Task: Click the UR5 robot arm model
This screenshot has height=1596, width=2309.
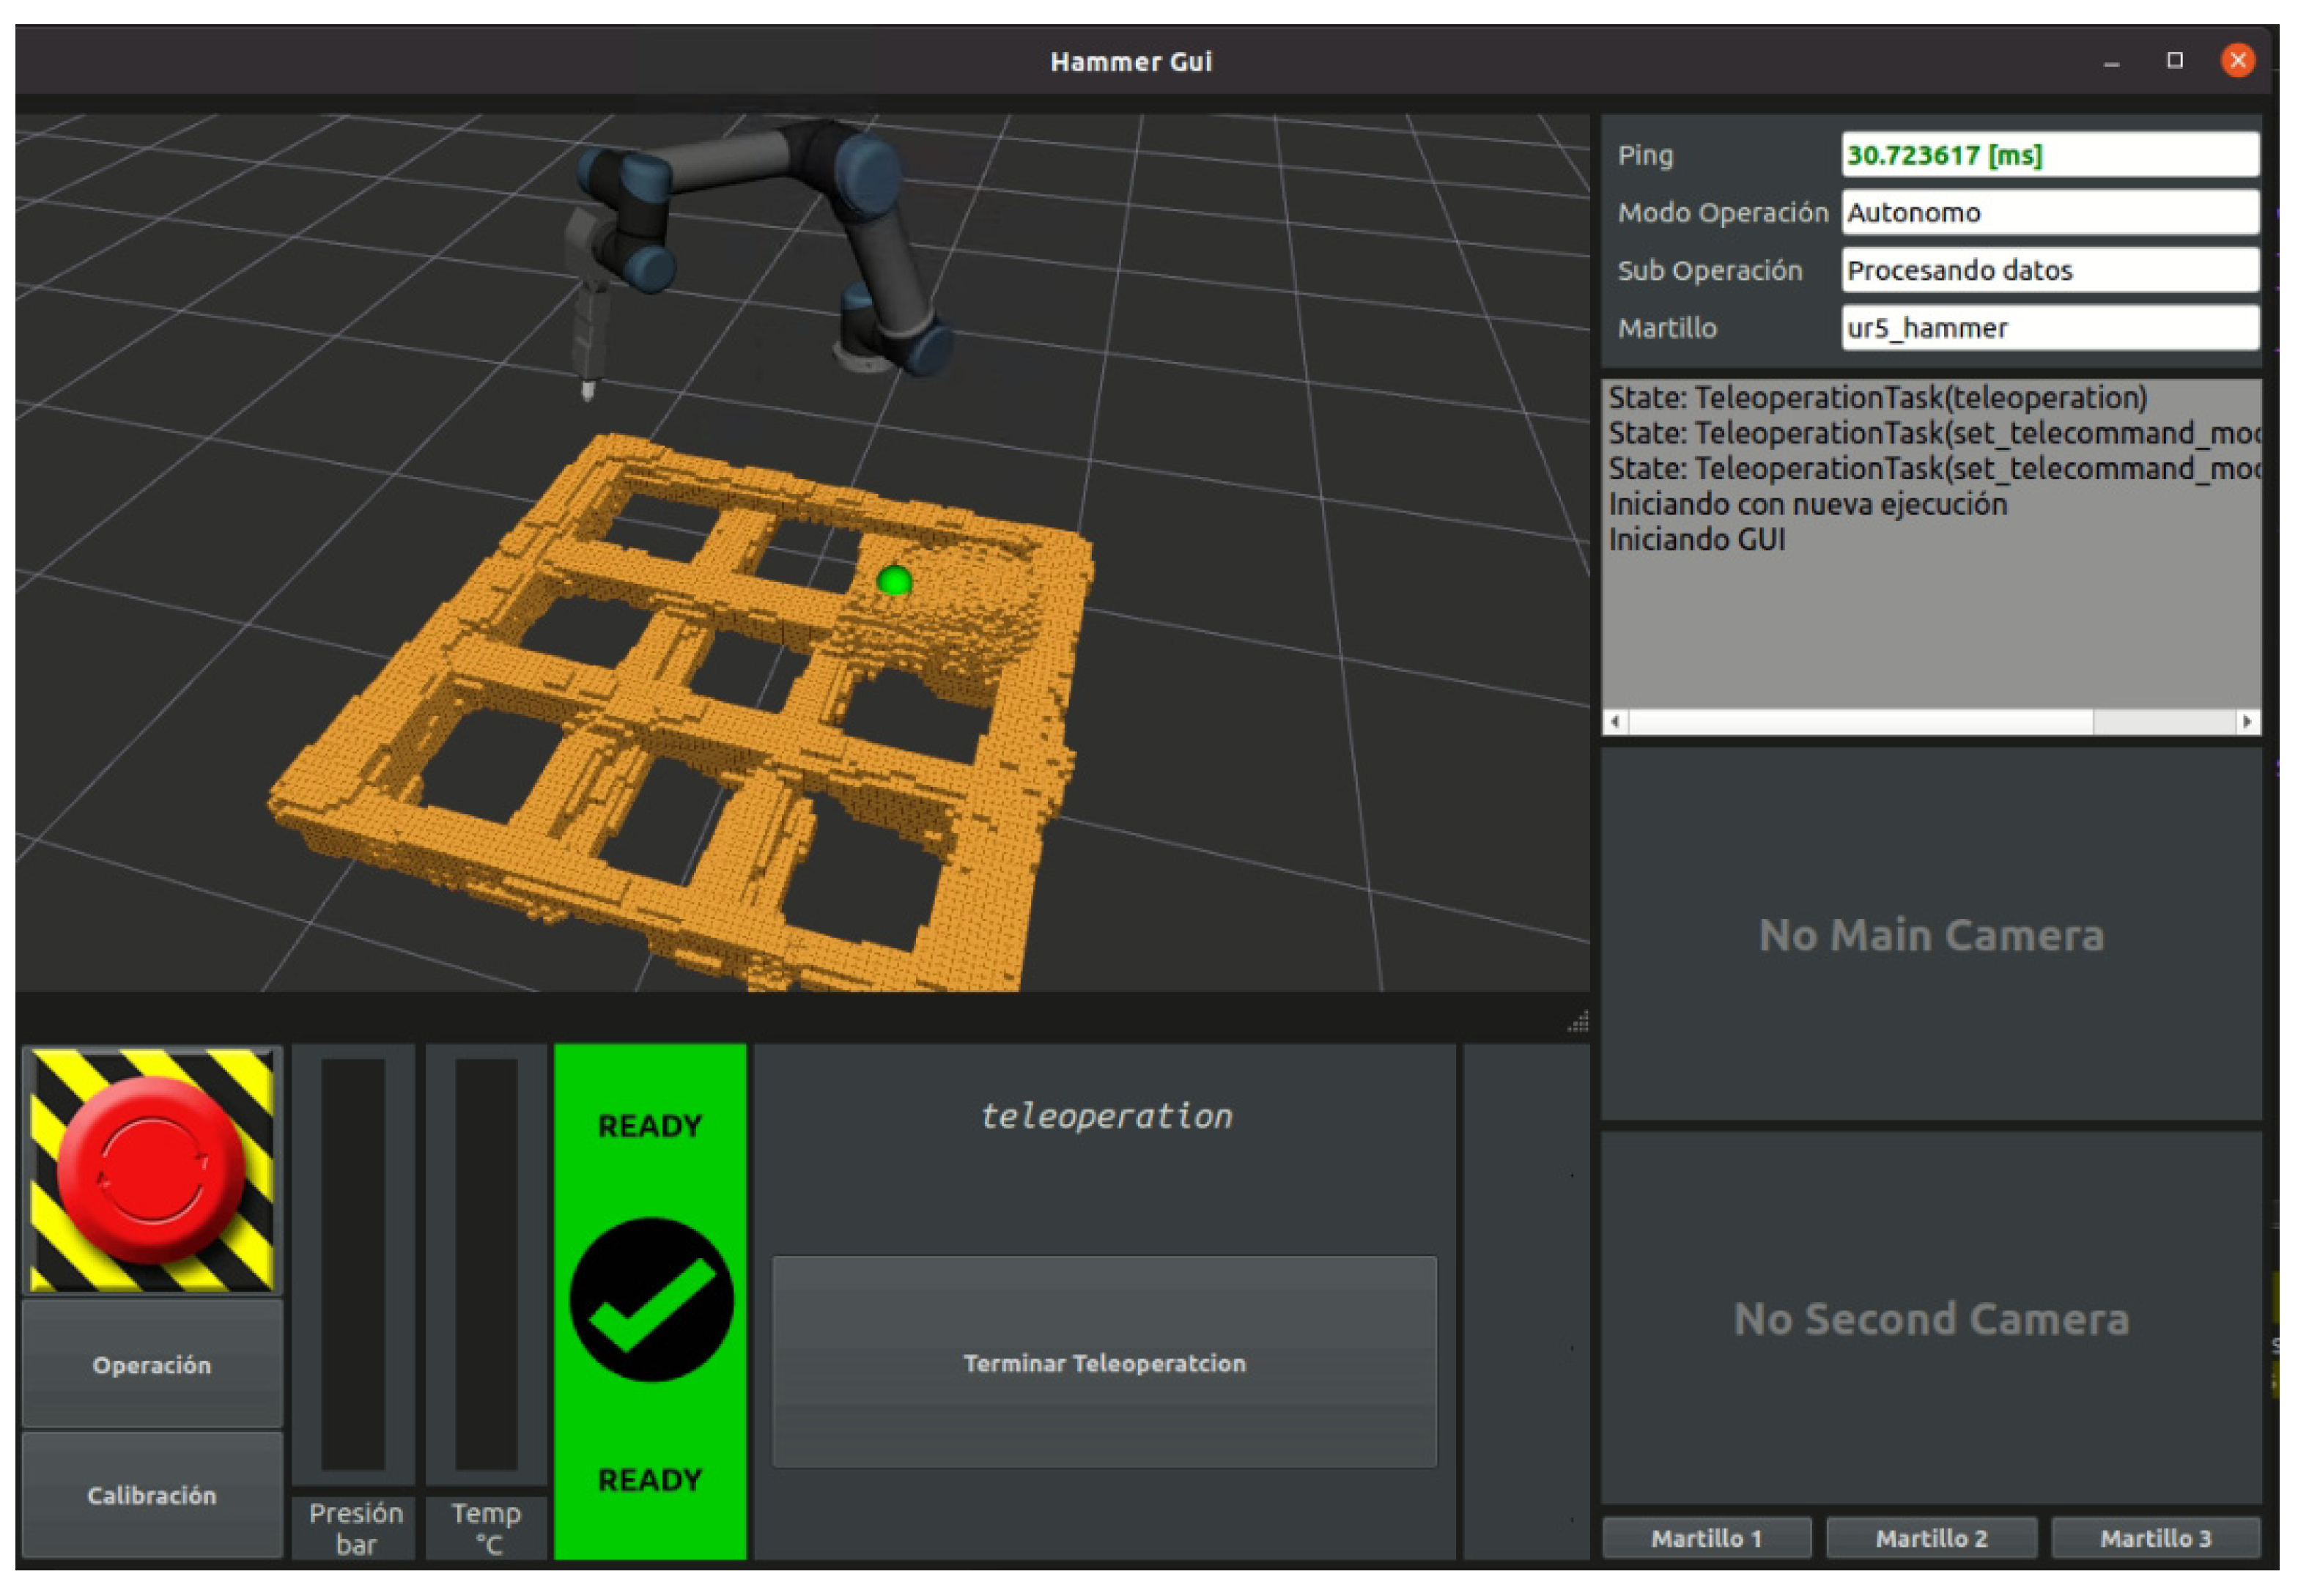Action: (x=760, y=250)
